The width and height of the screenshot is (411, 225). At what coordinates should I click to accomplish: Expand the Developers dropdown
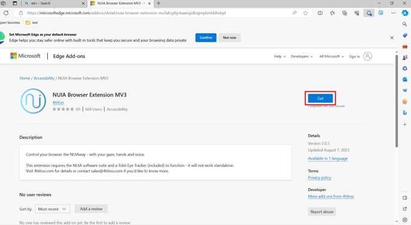pyautogui.click(x=302, y=56)
